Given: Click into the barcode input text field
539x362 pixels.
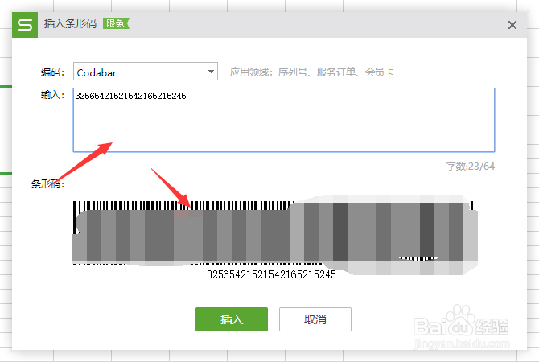Looking at the screenshot, I should 284,120.
